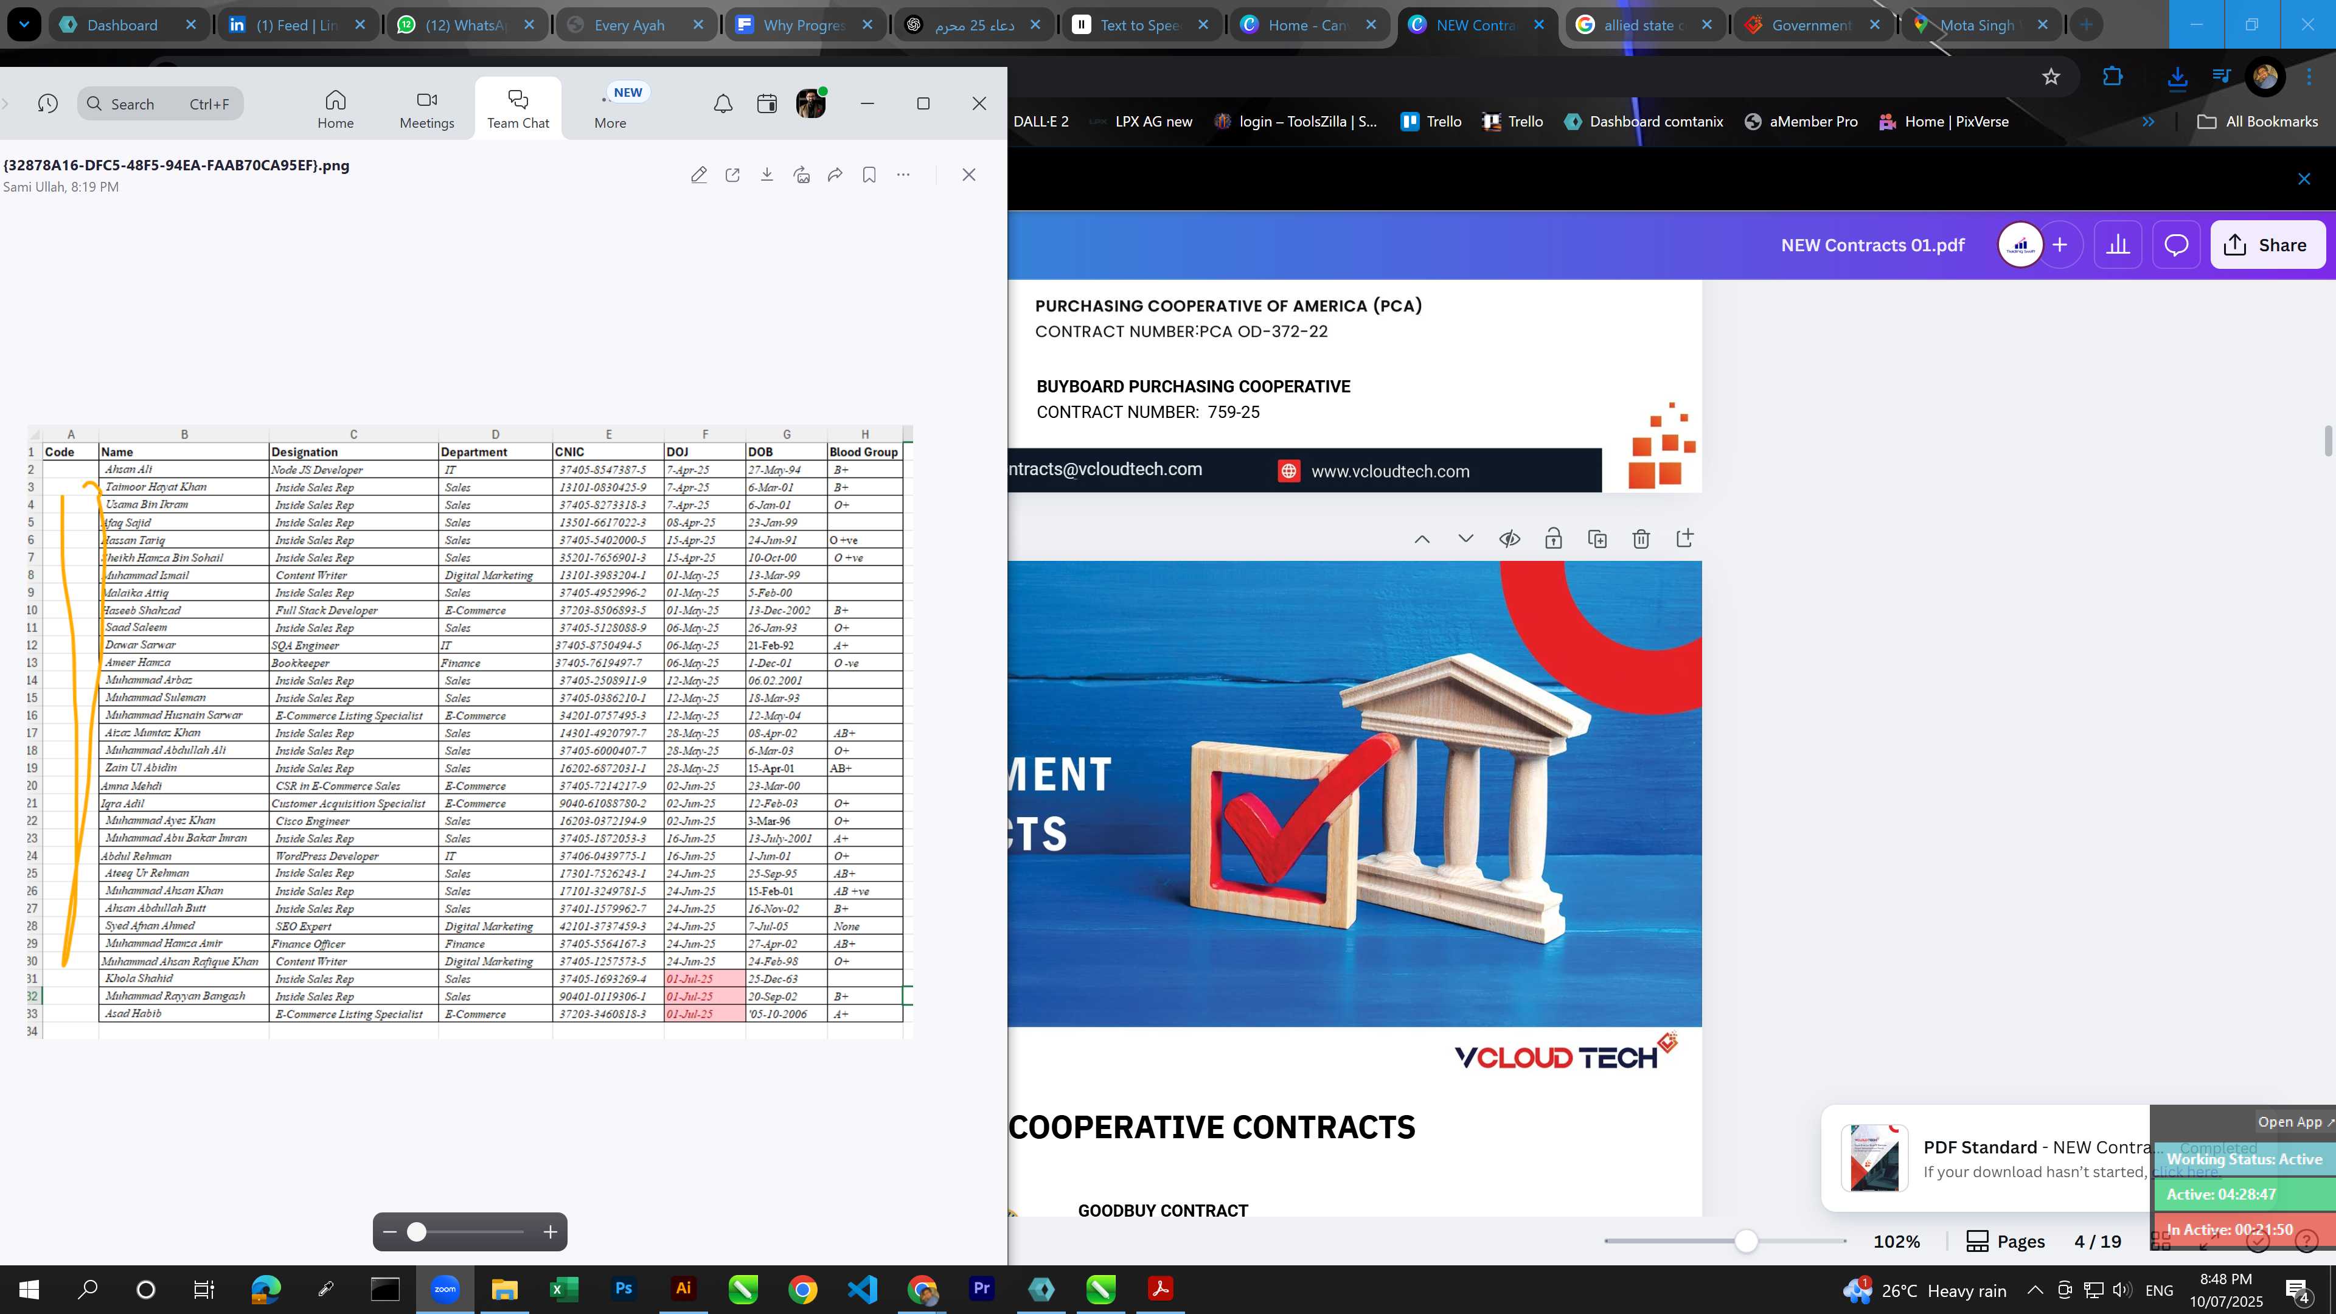Open more options ellipsis for image
This screenshot has width=2336, height=1314.
click(x=903, y=175)
